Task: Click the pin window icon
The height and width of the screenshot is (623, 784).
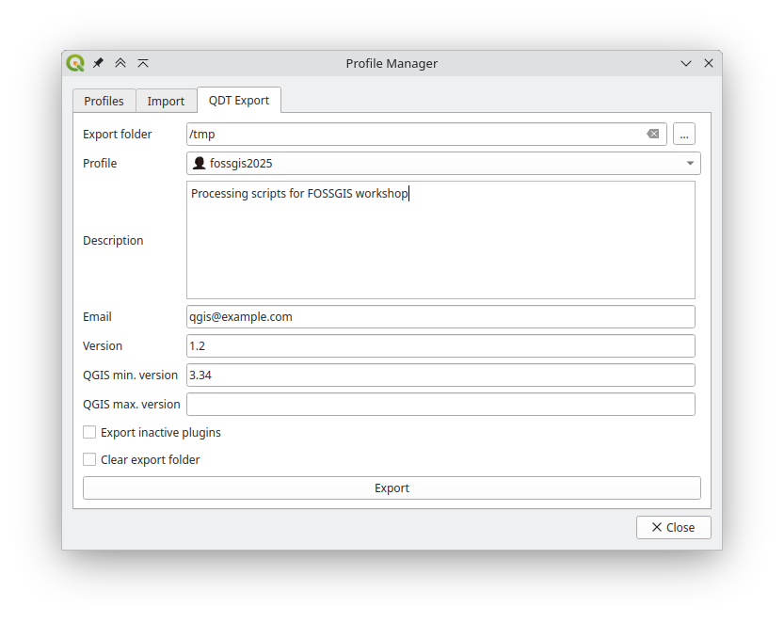Action: pyautogui.click(x=98, y=63)
